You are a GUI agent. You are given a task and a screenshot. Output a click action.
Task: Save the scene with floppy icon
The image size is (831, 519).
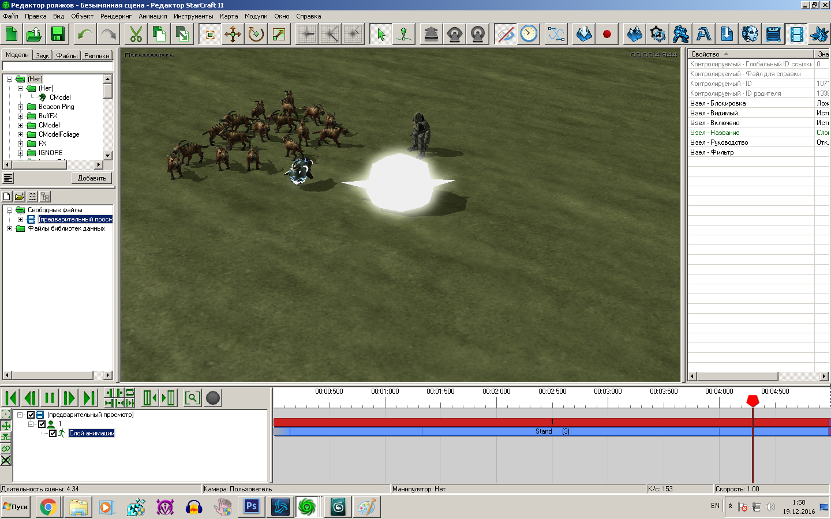coord(58,34)
